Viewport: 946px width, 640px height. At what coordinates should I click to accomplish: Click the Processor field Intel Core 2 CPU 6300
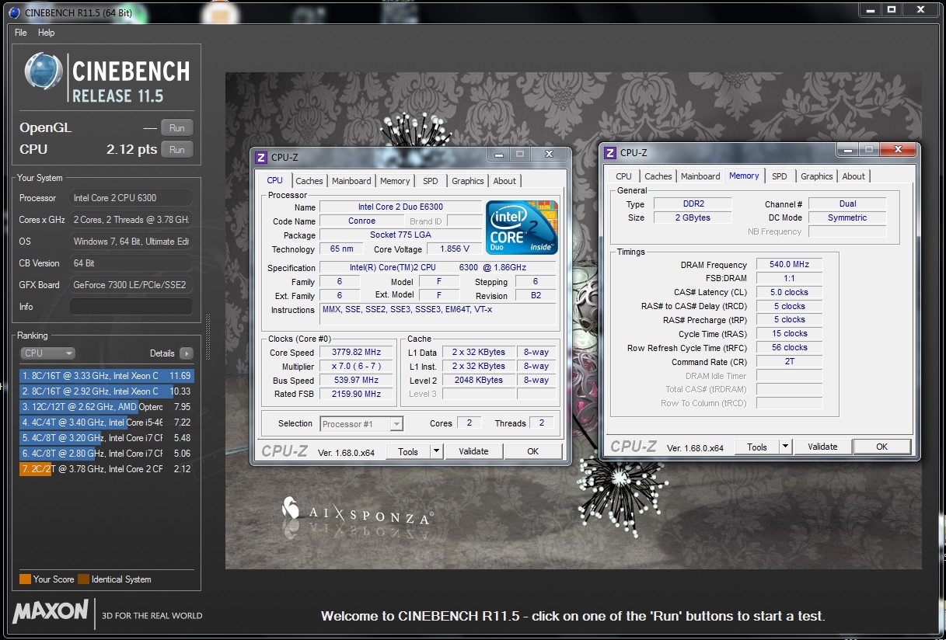(x=131, y=198)
